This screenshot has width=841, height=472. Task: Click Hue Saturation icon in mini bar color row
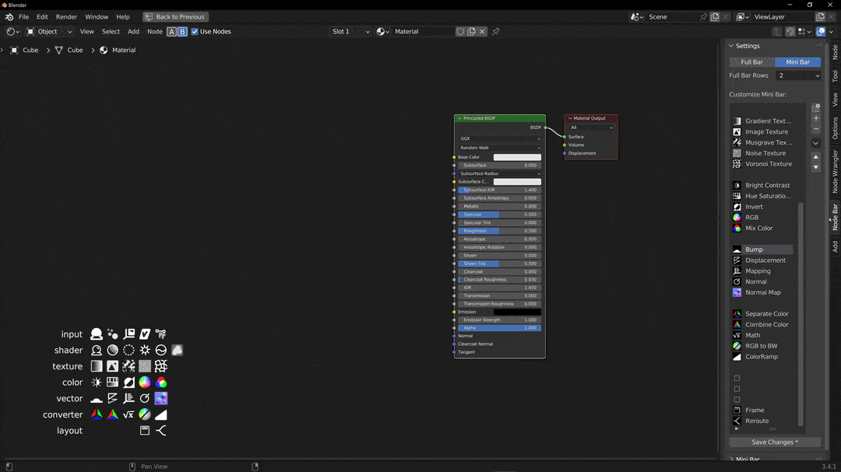click(113, 382)
